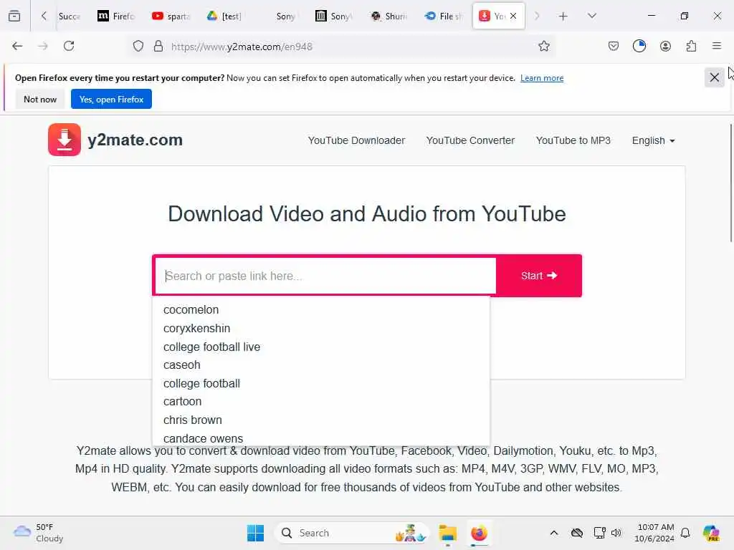Screen dimensions: 734x550
Task: Click the y2mate red download logo
Action: (65, 140)
